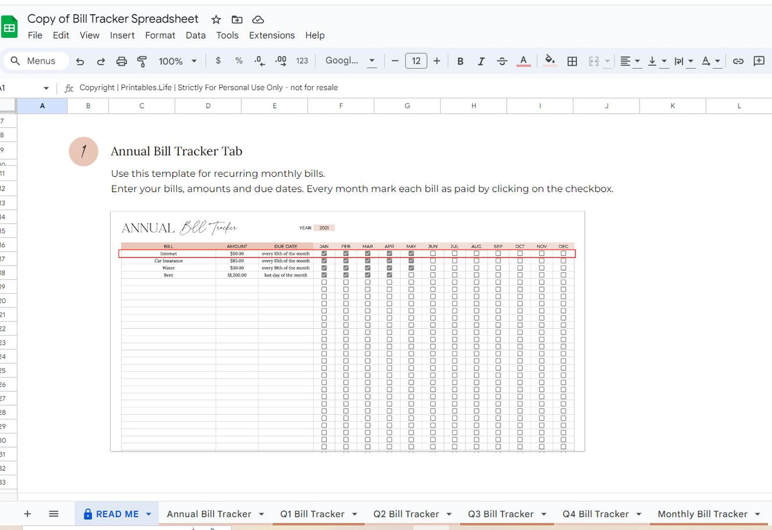The image size is (772, 530).
Task: Open the View menu
Action: [89, 35]
